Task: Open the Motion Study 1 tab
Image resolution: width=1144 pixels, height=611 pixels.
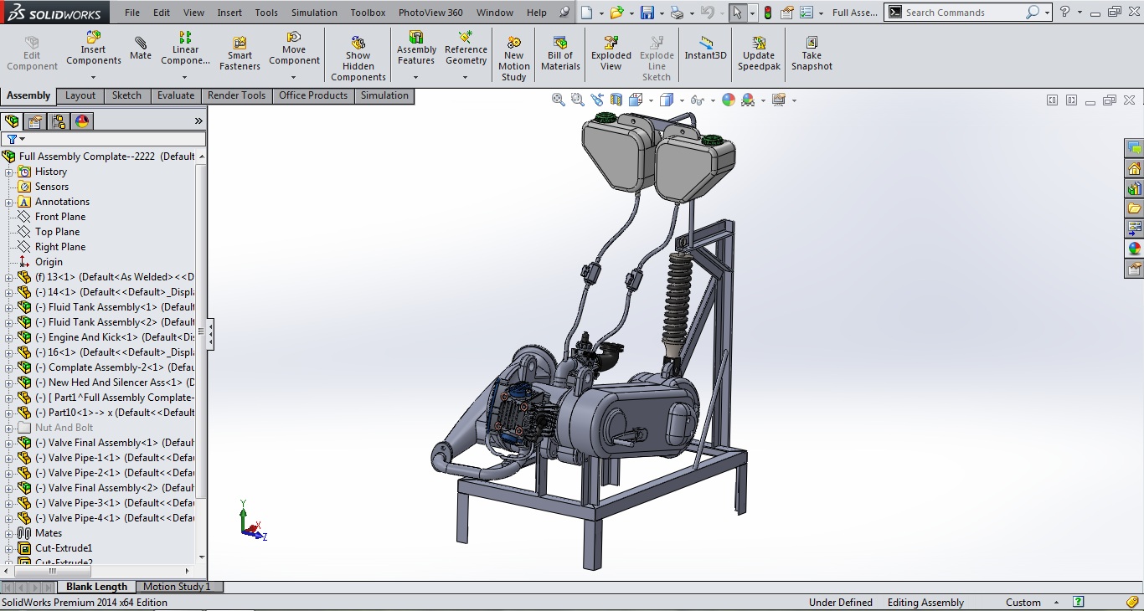Action: [177, 587]
